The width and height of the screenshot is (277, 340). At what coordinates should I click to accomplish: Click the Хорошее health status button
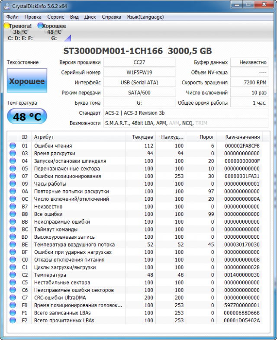27,81
